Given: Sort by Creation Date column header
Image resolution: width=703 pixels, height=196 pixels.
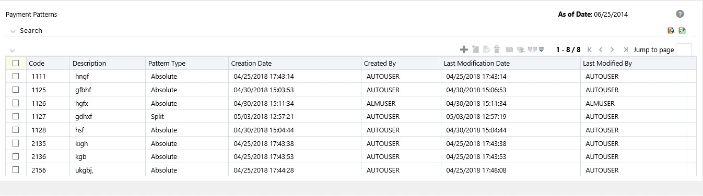Looking at the screenshot, I should click(252, 64).
